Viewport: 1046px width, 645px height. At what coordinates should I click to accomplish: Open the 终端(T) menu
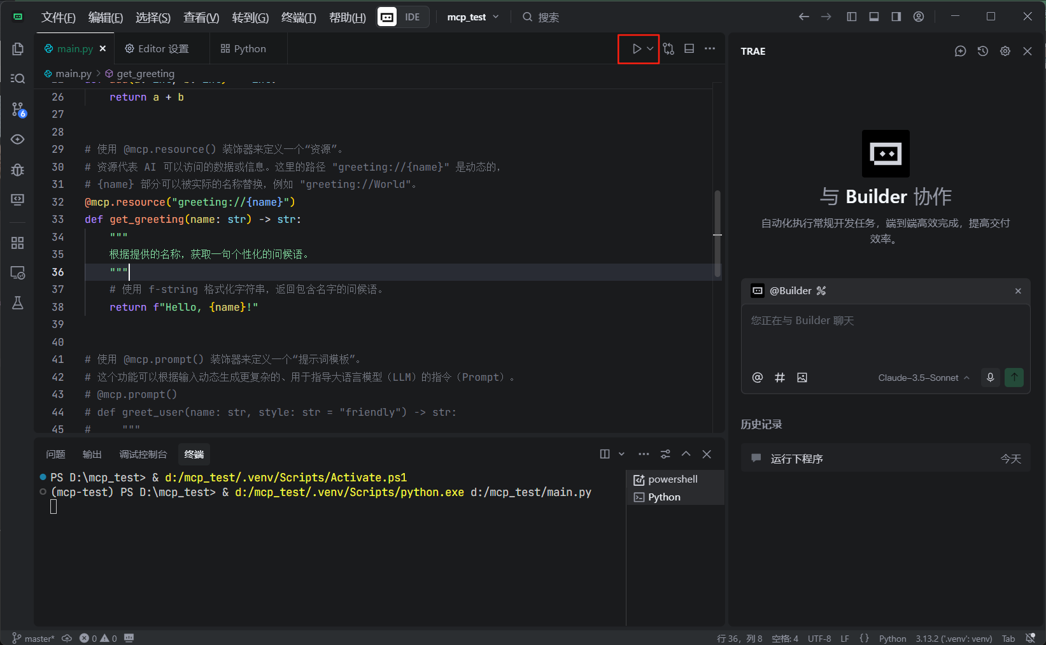[299, 17]
